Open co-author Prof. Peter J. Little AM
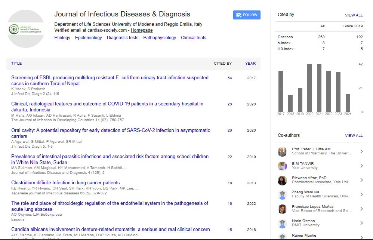Image resolution: width=373 pixels, height=240 pixels. [311, 149]
